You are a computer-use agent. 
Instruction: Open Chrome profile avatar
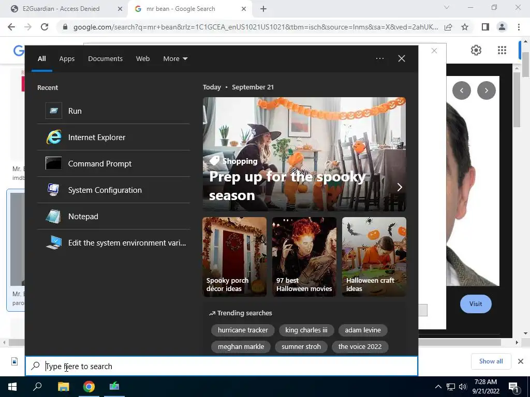click(x=502, y=27)
